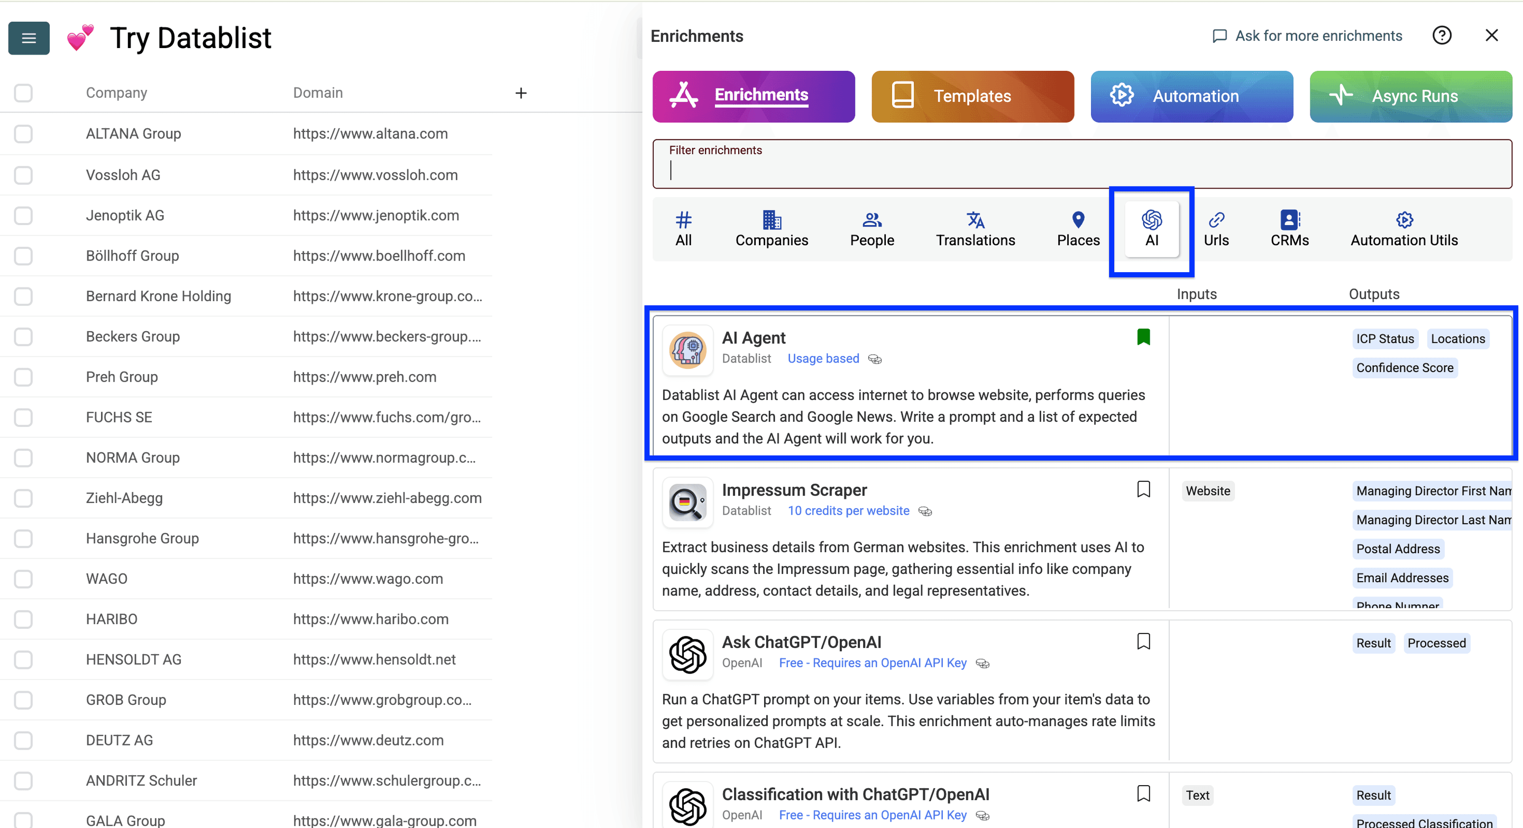The image size is (1523, 828).
Task: Open the Automation tab
Action: [1192, 96]
